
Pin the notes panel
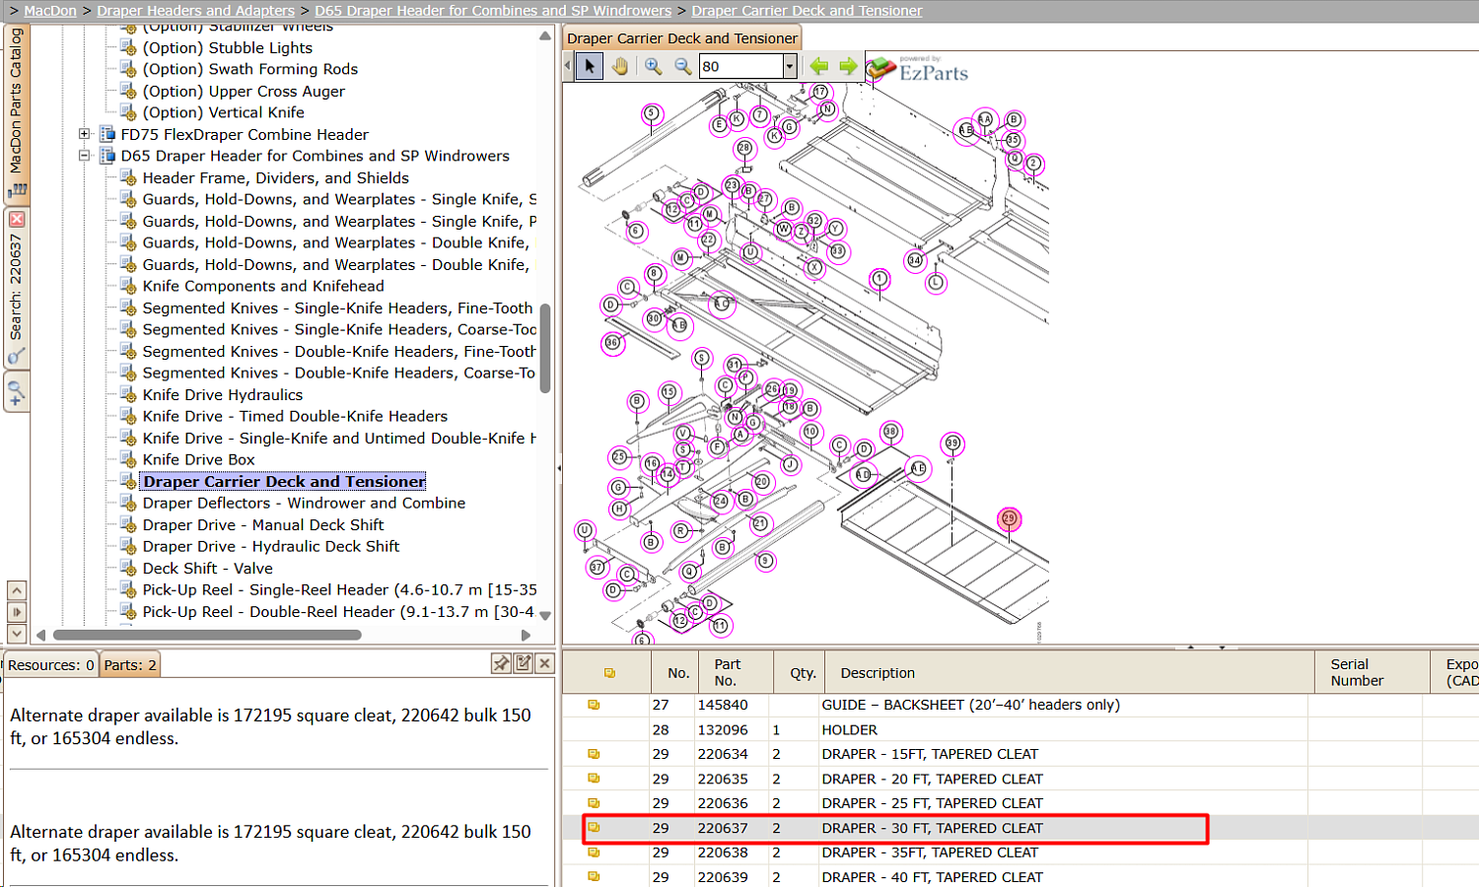(x=501, y=663)
